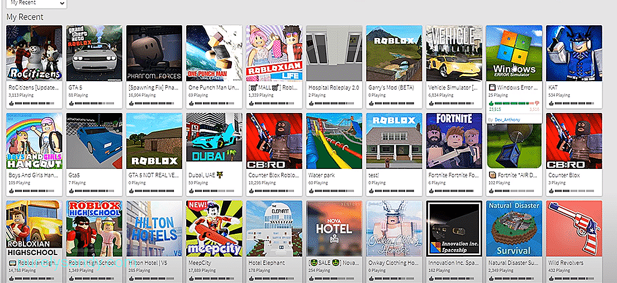The width and height of the screenshot is (617, 283).
Task: Click the thumbs-up icon under KAT
Action: pos(551,103)
